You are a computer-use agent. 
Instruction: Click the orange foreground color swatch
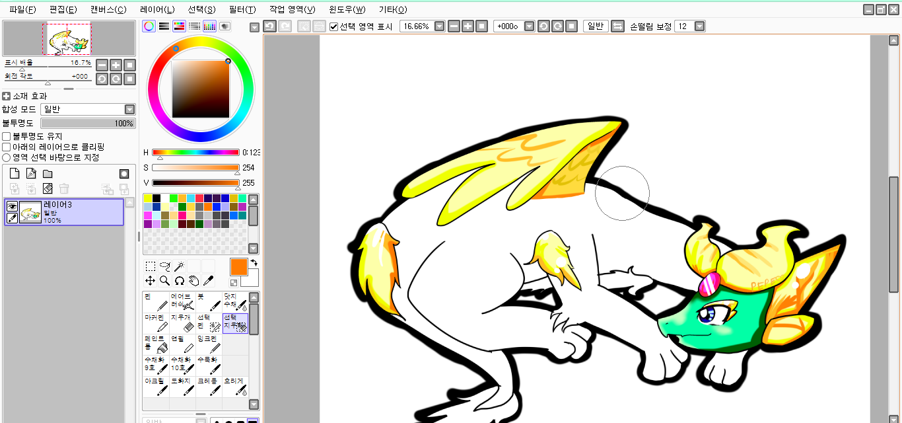point(238,267)
